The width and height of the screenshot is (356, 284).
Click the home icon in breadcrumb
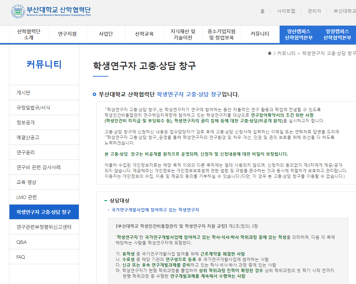pyautogui.click(x=270, y=53)
